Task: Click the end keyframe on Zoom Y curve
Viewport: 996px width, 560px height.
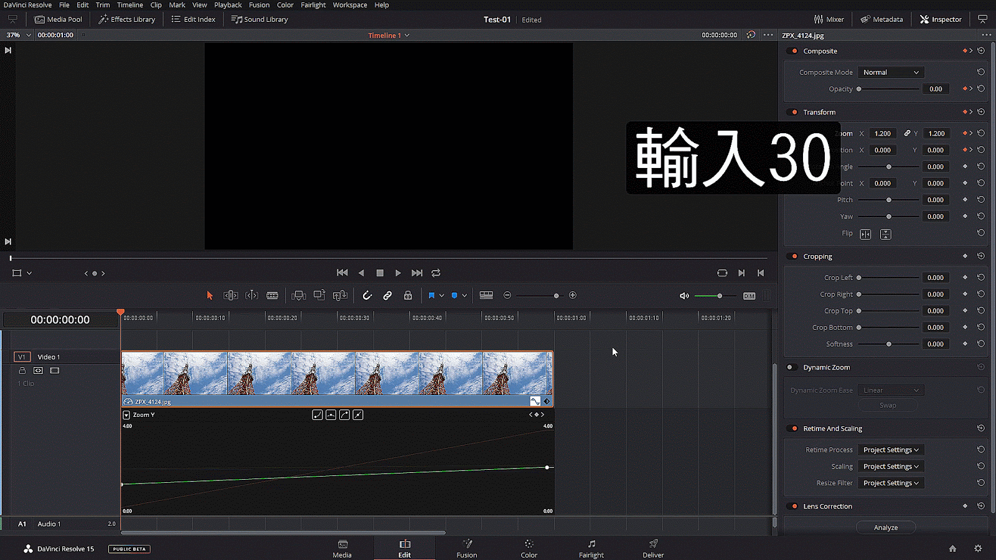Action: (x=547, y=467)
